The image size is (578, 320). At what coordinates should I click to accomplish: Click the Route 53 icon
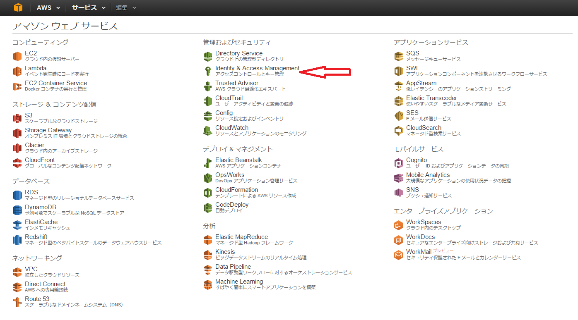coord(17,302)
